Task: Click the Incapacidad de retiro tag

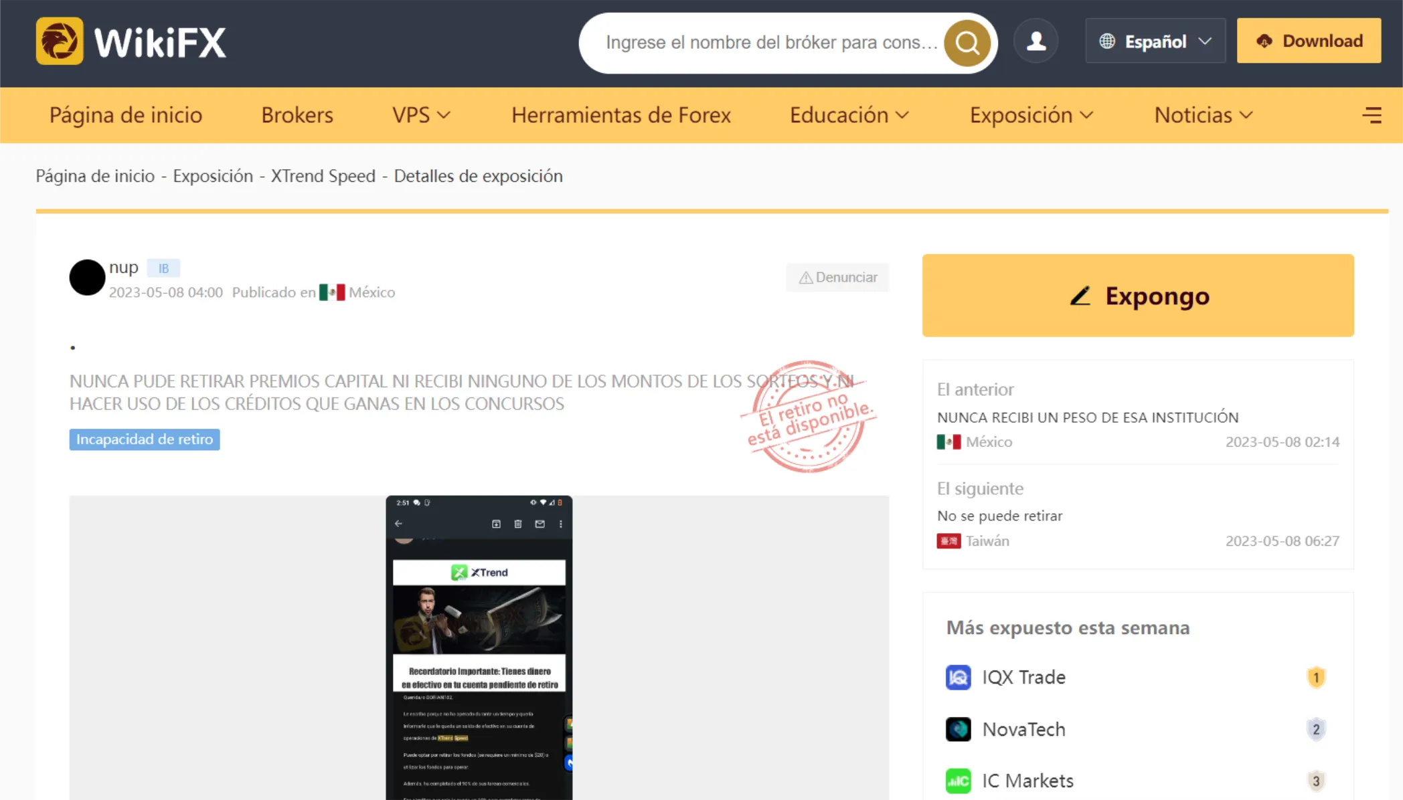Action: pos(145,439)
